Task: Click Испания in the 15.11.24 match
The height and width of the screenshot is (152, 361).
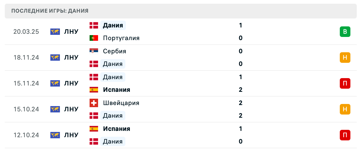Action: [117, 90]
